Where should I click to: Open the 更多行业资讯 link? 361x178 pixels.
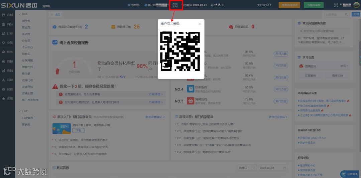[278, 117]
